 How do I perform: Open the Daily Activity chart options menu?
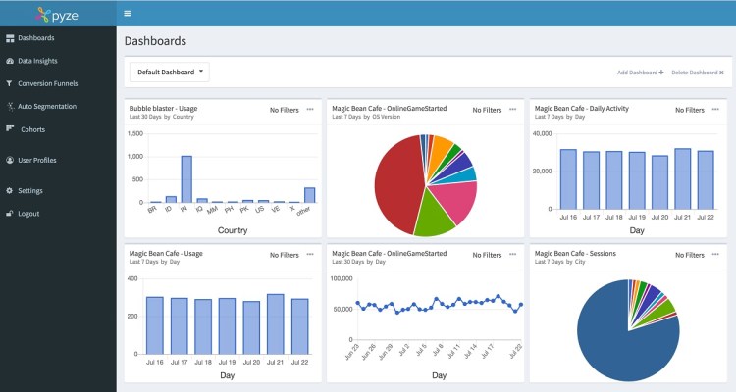pyautogui.click(x=715, y=109)
